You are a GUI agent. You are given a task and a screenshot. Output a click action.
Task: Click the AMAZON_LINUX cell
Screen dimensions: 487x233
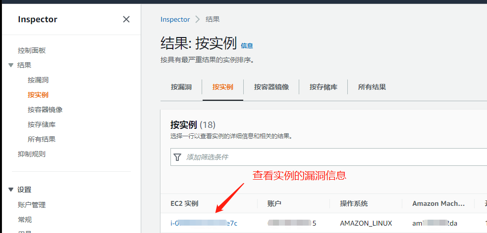pyautogui.click(x=366, y=223)
